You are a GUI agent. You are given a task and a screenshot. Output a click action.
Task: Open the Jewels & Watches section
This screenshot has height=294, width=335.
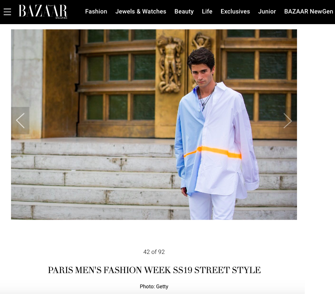[x=141, y=11]
